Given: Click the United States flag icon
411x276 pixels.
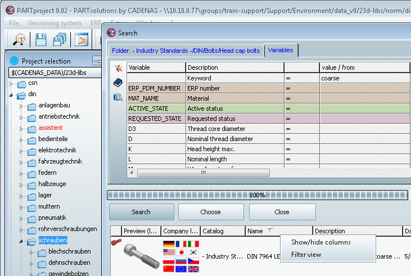Looking at the screenshot, I should tap(169, 252).
